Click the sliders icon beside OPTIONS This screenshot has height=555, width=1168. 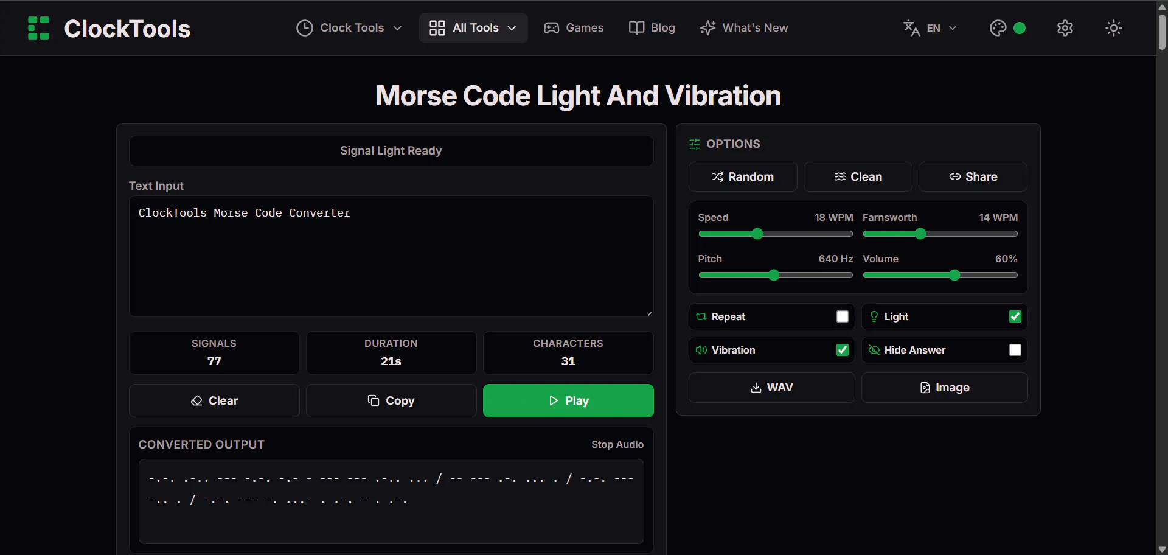click(x=695, y=144)
